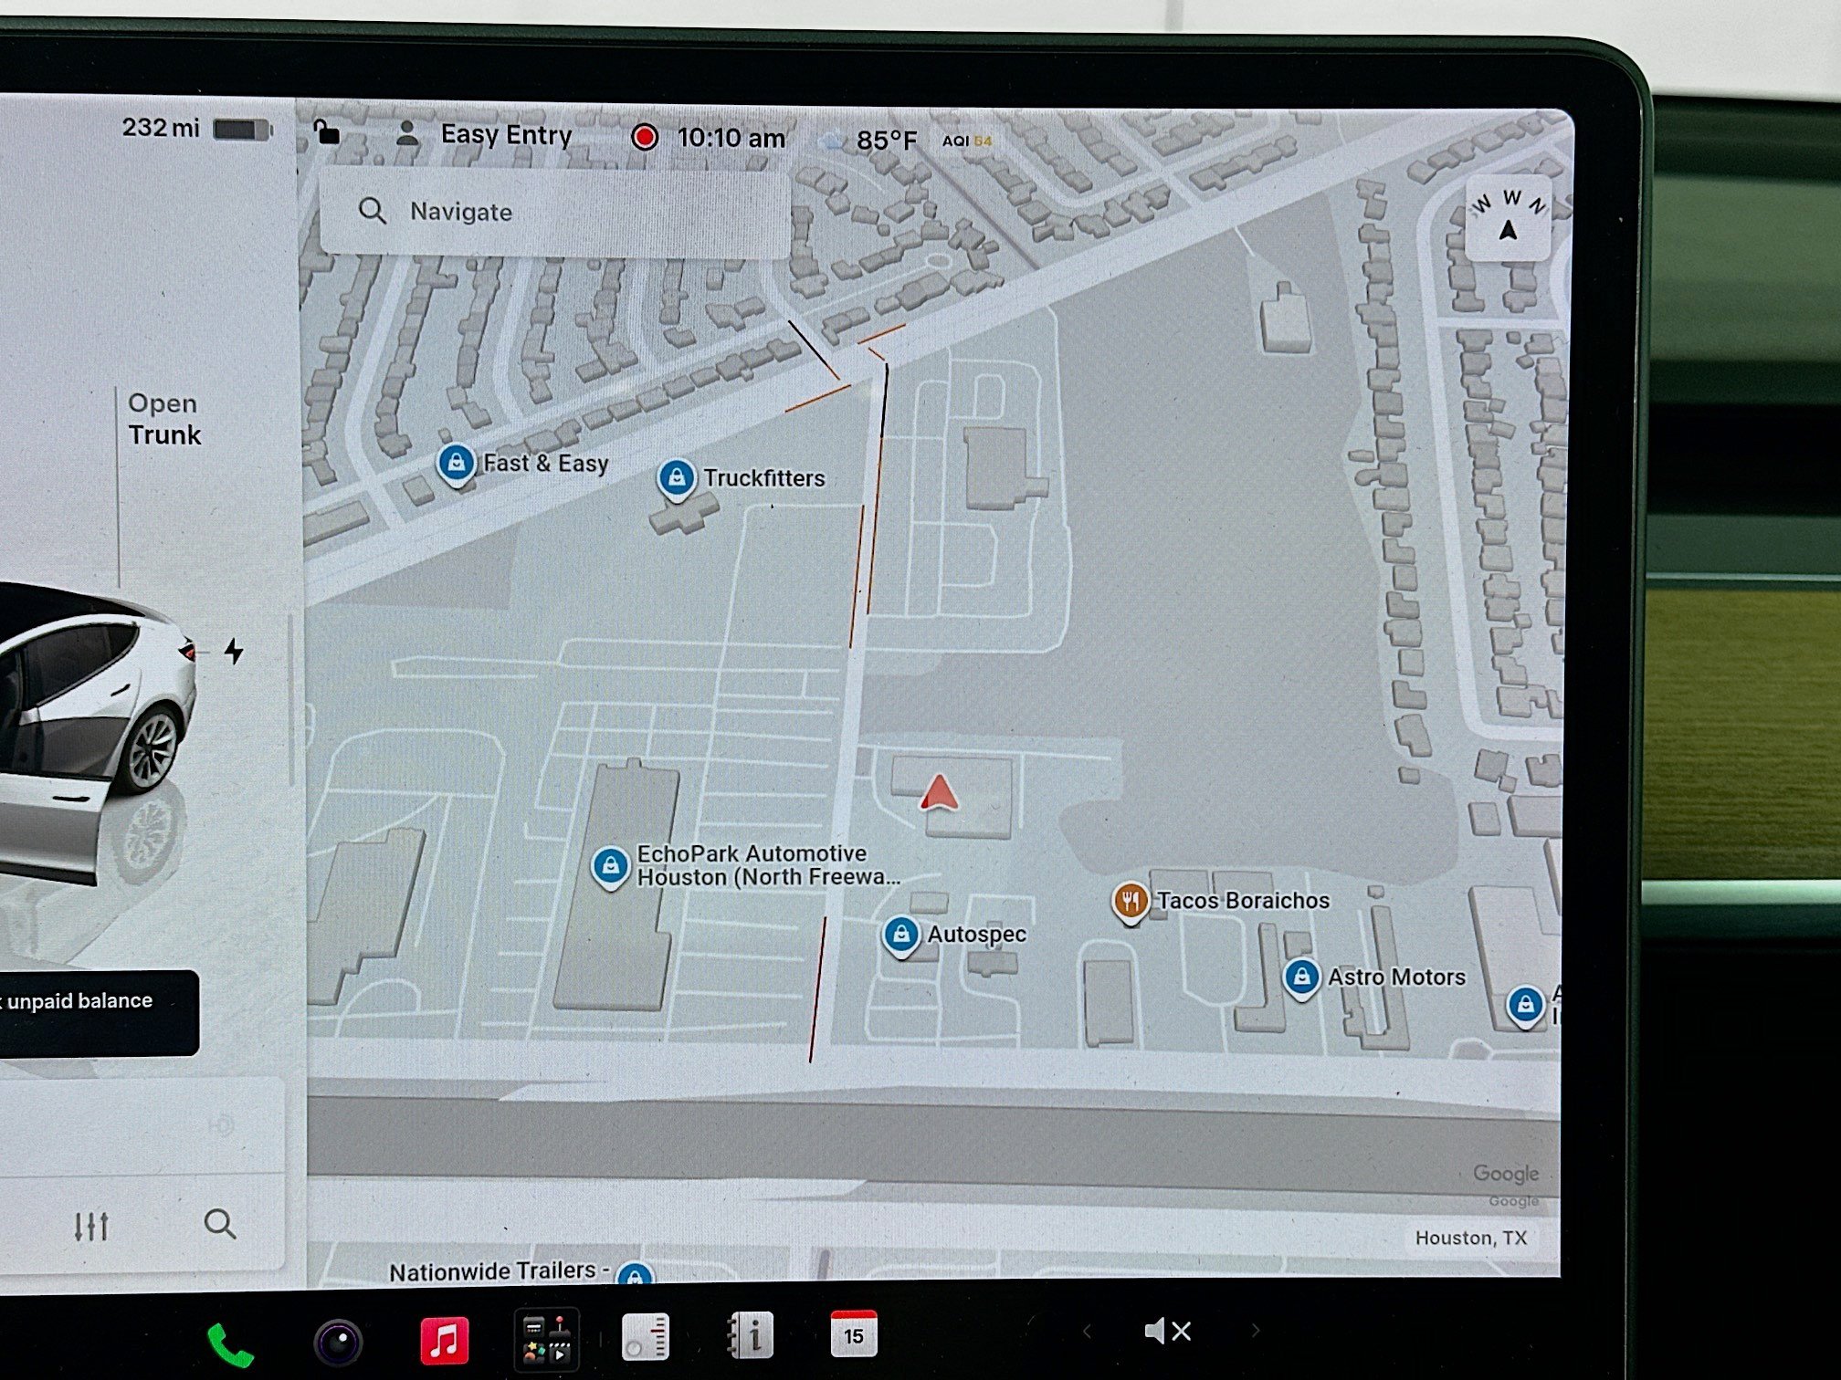The width and height of the screenshot is (1841, 1380).
Task: Open the unpaid balance notification
Action: 99,1012
